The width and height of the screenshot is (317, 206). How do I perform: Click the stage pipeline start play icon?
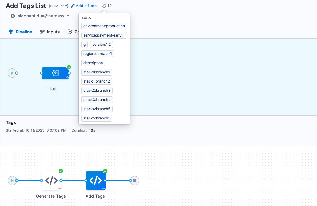12,73
